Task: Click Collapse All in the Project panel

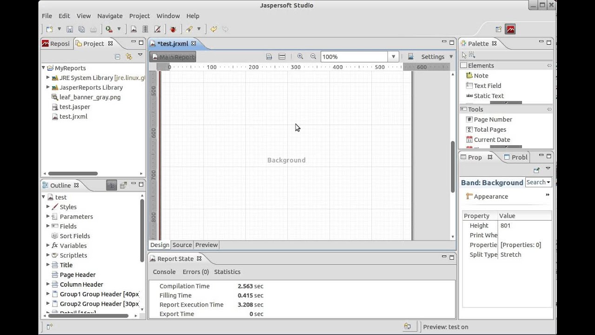Action: coord(117,57)
